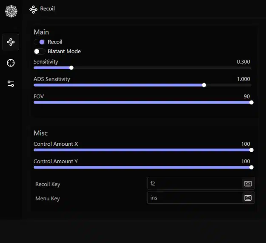The width and height of the screenshot is (266, 243).
Task: Click the Recoil Key input field
Action: [x=201, y=183]
